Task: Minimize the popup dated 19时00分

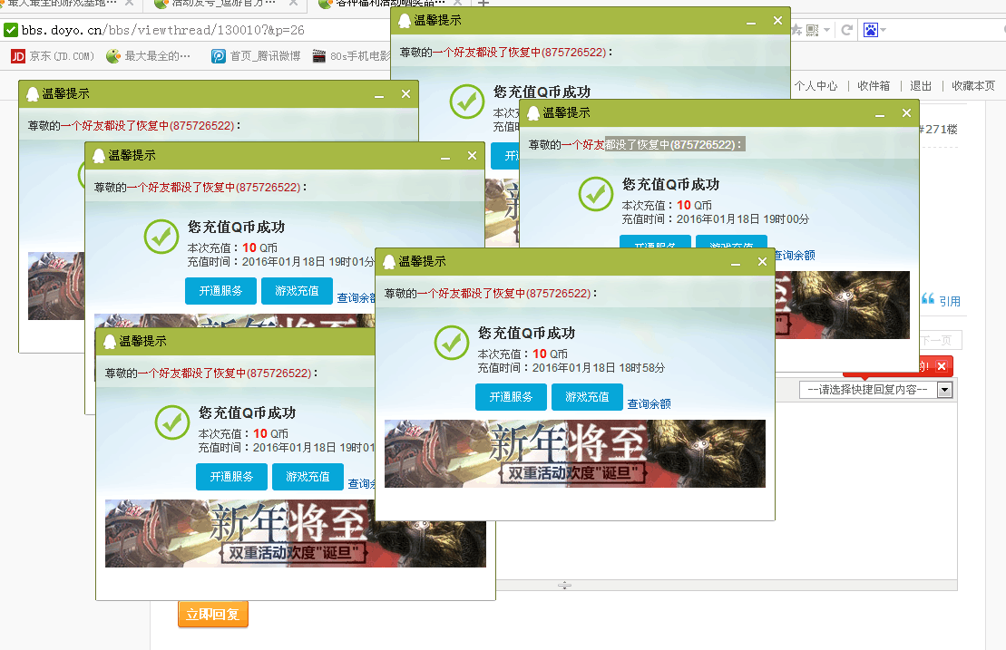Action: tap(880, 114)
